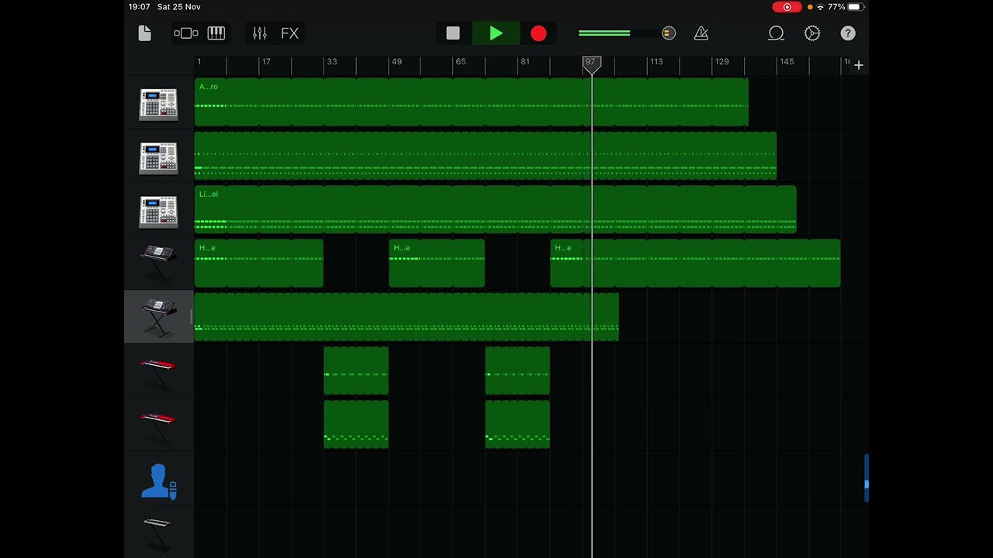Select H...e region starting at bar 1
The height and width of the screenshot is (558, 993).
click(x=258, y=263)
